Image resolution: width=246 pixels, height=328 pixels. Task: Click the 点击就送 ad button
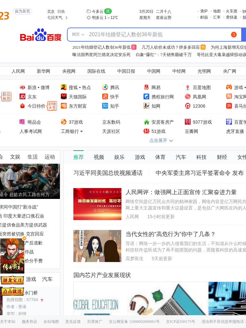coord(12,291)
